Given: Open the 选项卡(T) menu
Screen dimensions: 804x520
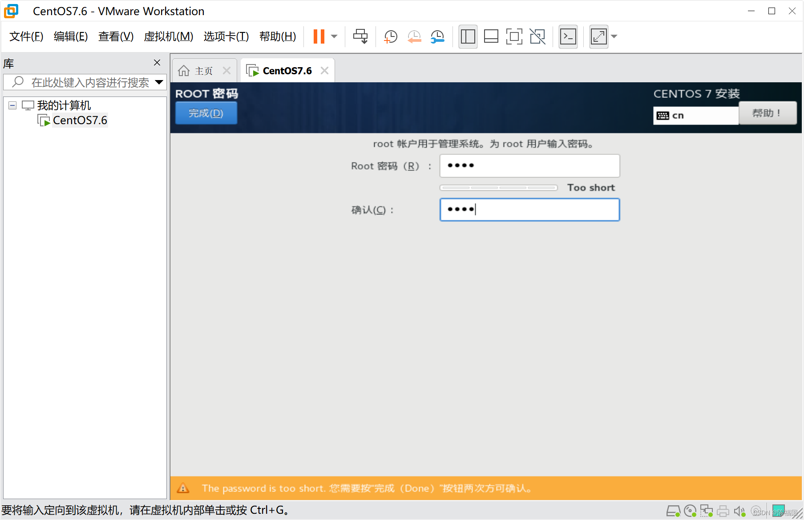Looking at the screenshot, I should point(226,36).
